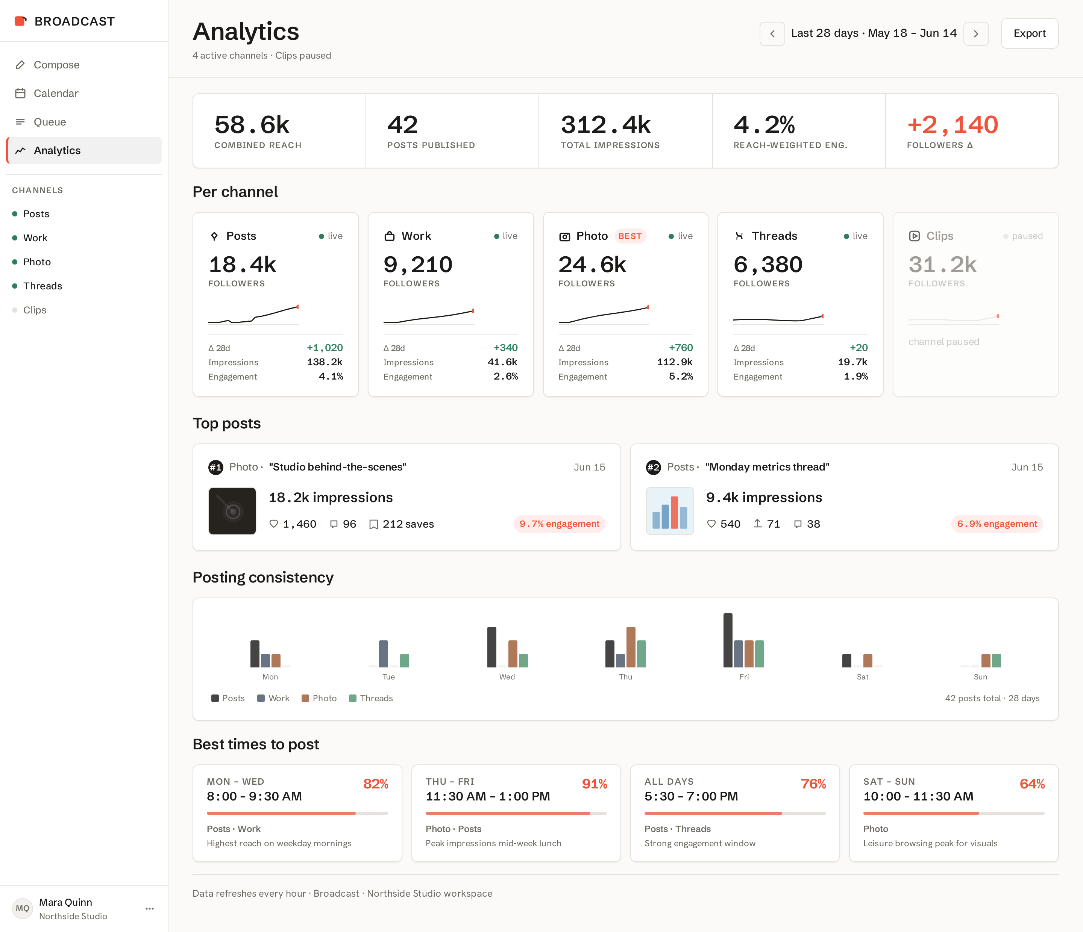
Task: Open Calendar from the sidebar
Action: (84, 94)
